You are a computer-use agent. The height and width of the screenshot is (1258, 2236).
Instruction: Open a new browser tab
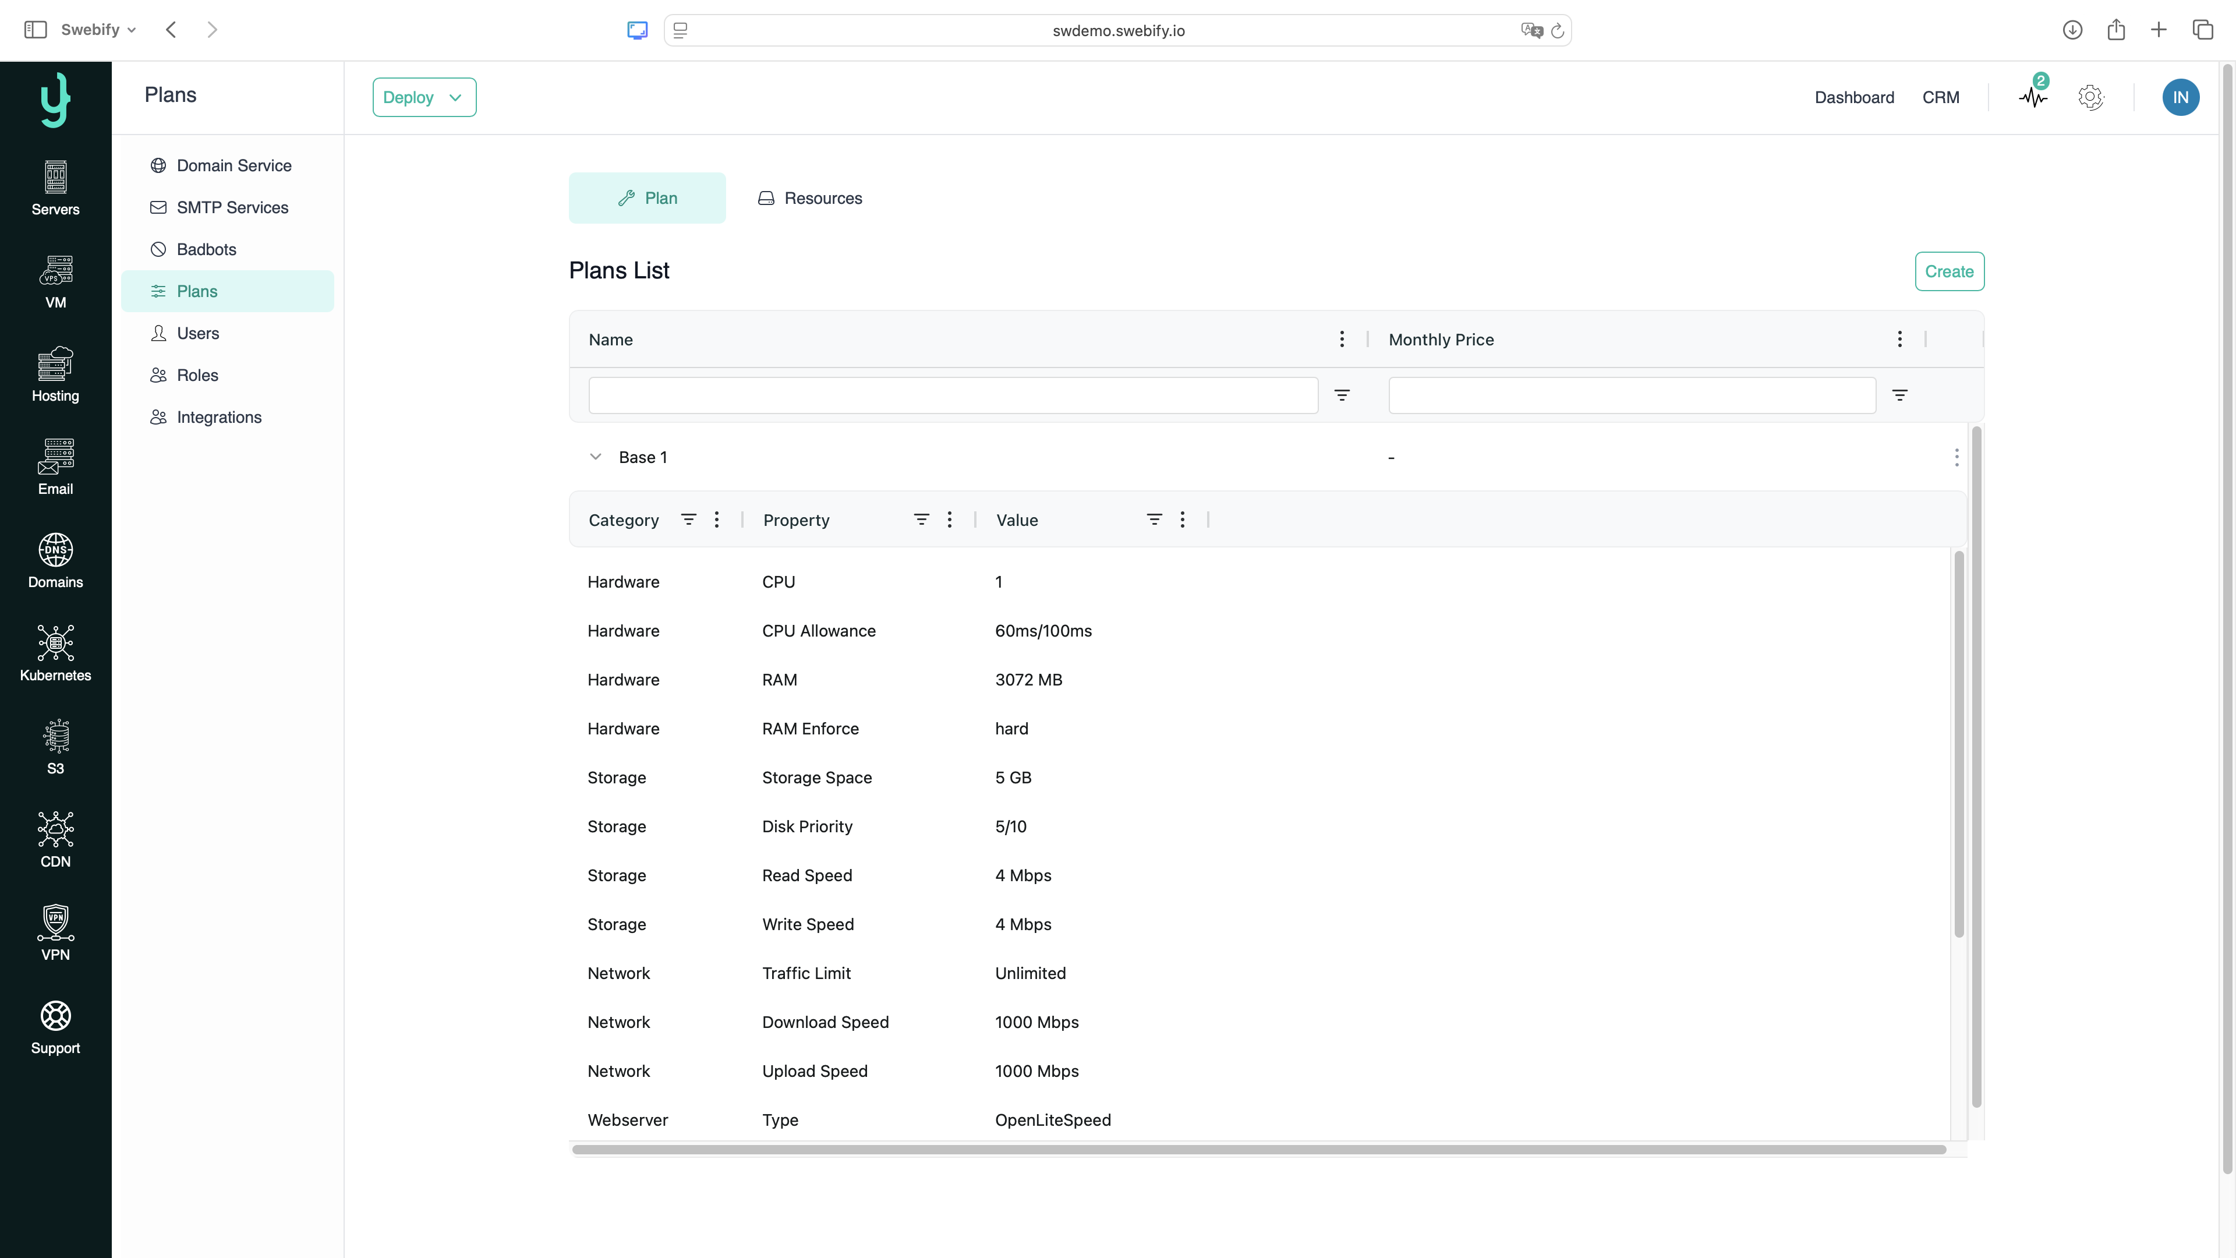(2159, 30)
